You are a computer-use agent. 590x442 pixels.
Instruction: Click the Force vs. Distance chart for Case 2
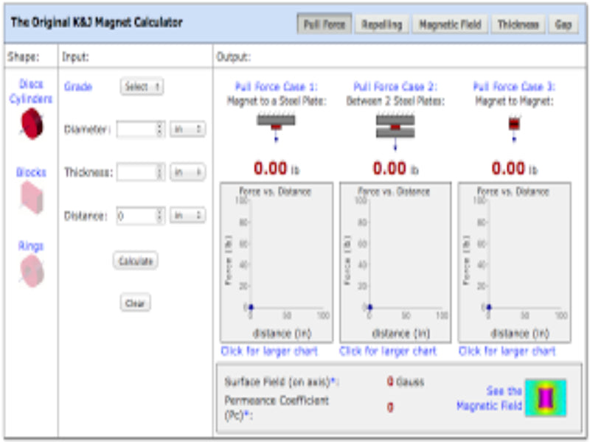396,262
